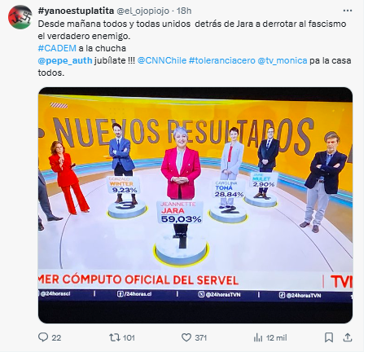
Task: Open the reply comment icon
Action: (x=43, y=337)
